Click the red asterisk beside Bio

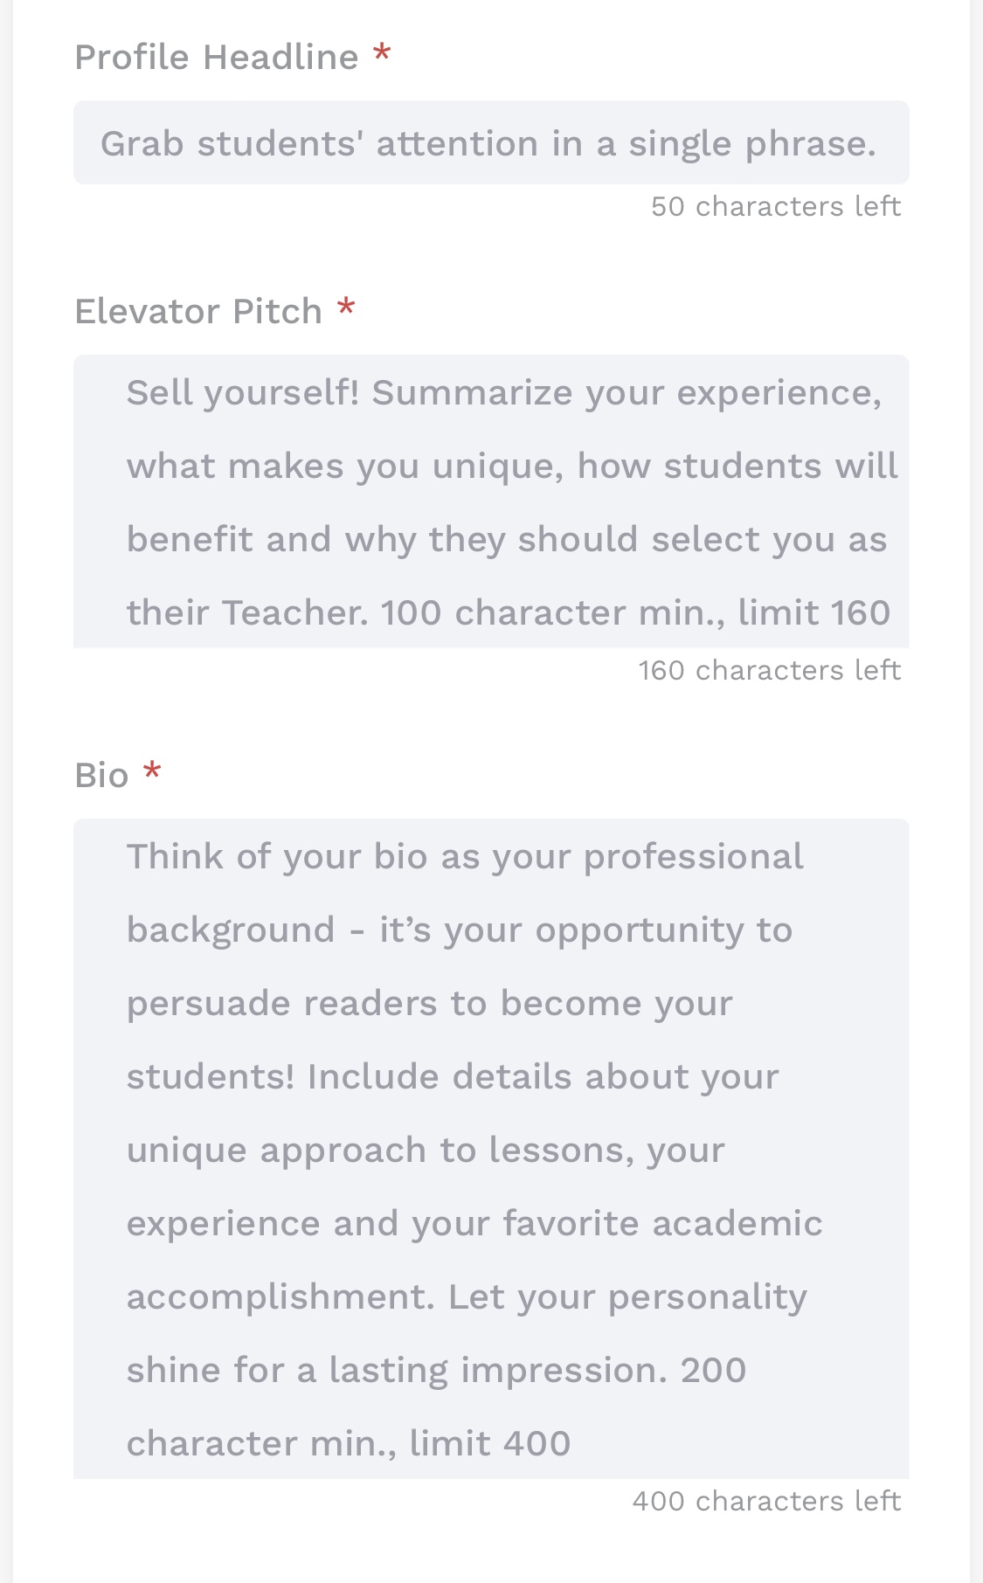tap(152, 773)
